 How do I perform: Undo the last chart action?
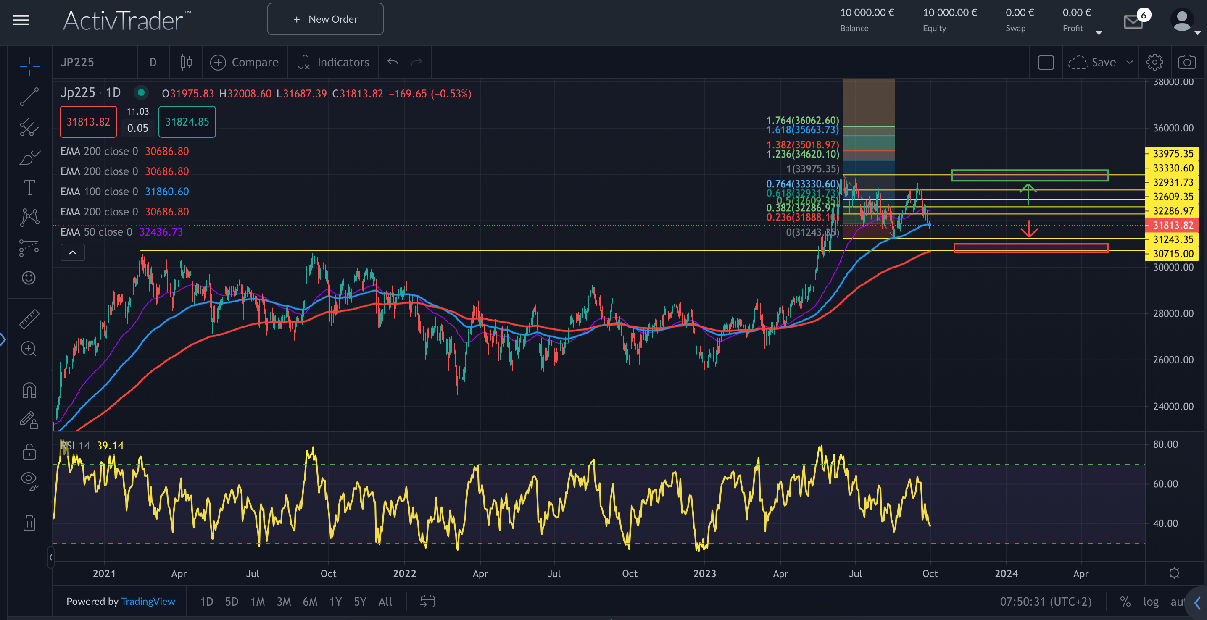coord(392,62)
